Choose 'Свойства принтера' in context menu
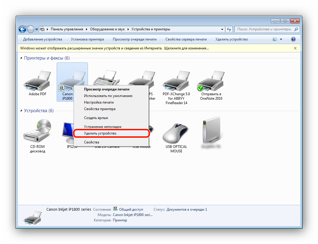 (x=100, y=109)
